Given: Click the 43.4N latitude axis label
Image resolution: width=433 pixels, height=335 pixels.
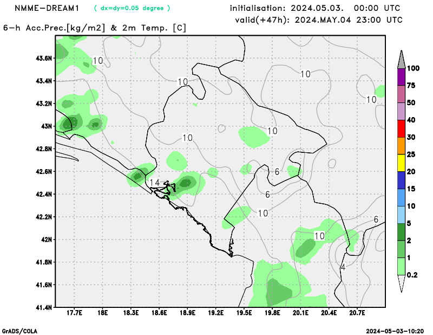Looking at the screenshot, I should point(44,81).
